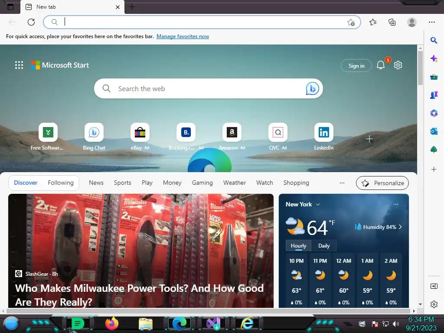Image resolution: width=444 pixels, height=333 pixels.
Task: Open the sidebar settings gear
Action: tap(434, 304)
